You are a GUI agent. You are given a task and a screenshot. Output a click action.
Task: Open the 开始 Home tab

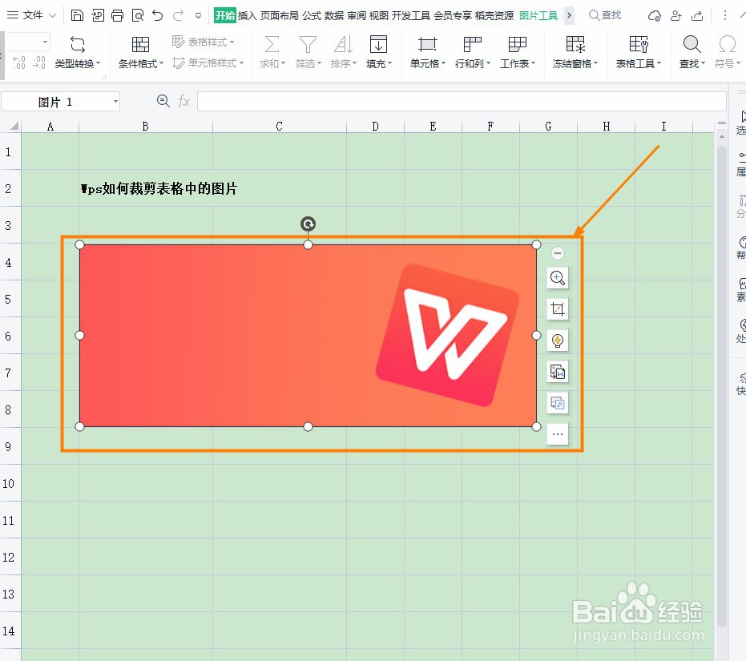click(225, 16)
